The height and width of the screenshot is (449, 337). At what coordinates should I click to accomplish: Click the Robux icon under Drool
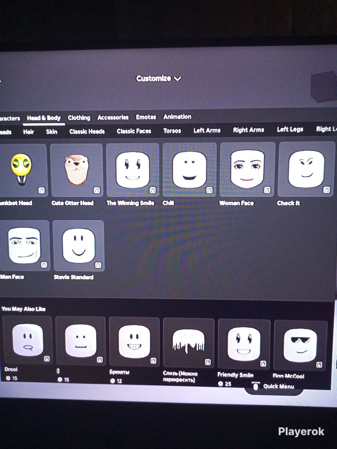pos(8,378)
